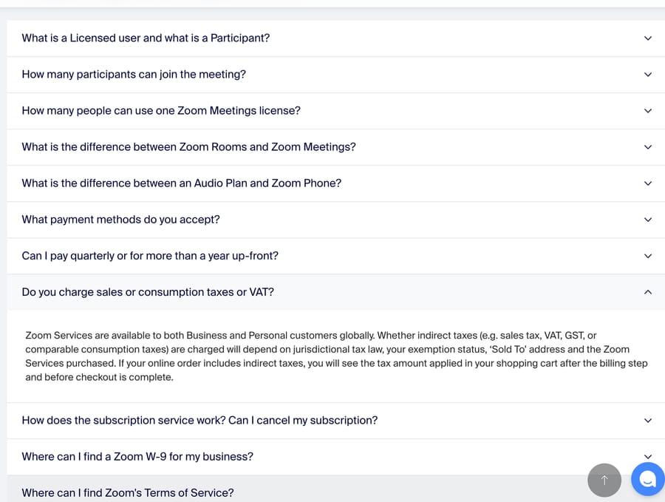
Task: Expand chevron for Audio Plan versus Zoom Phone
Action: coord(647,183)
